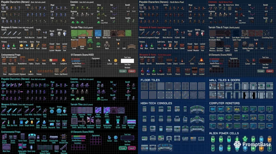Pick the Automated Billboard in neon sheet
Viewport: 276px width, 154px height.
pyautogui.click(x=90, y=120)
